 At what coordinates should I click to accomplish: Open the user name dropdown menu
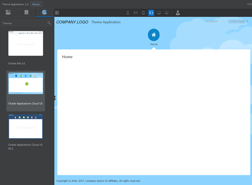coord(238,21)
